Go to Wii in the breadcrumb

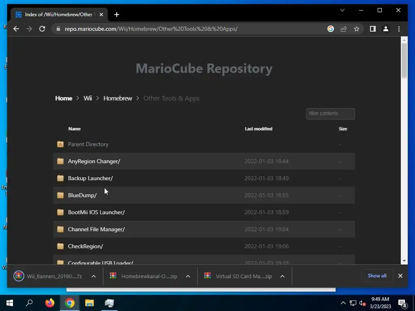(x=88, y=98)
